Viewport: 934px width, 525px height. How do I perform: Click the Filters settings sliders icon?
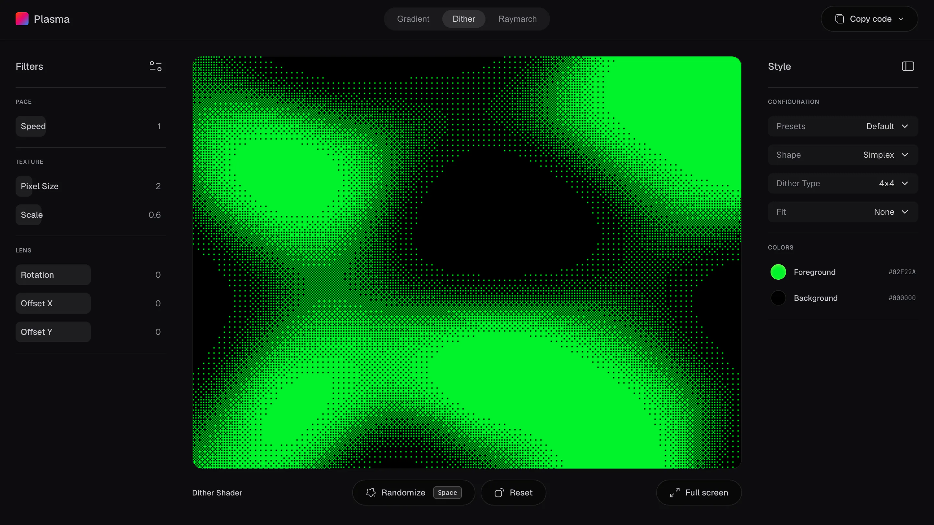pos(156,66)
